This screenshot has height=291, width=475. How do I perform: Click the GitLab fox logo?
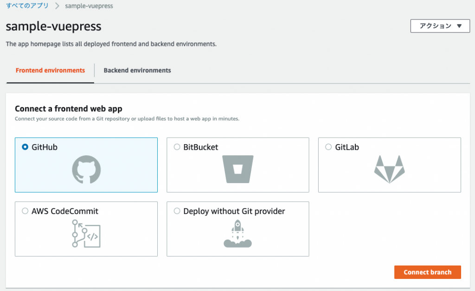click(x=389, y=169)
